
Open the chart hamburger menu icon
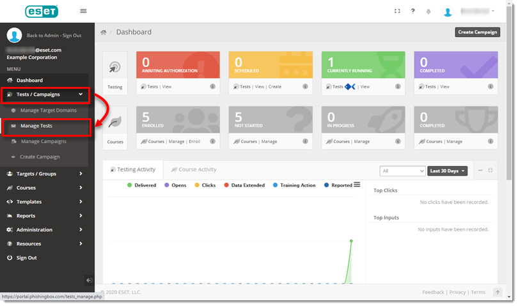357,185
